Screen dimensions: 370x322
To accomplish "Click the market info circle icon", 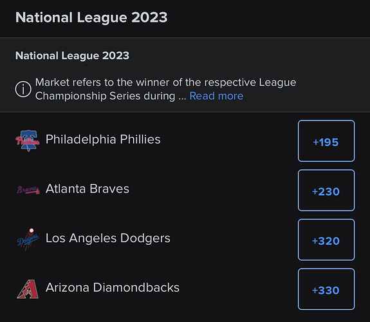I will tap(23, 89).
